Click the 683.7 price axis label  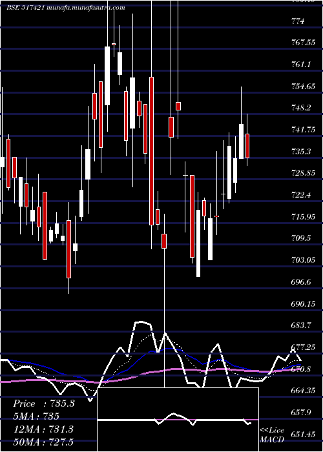pos(300,325)
